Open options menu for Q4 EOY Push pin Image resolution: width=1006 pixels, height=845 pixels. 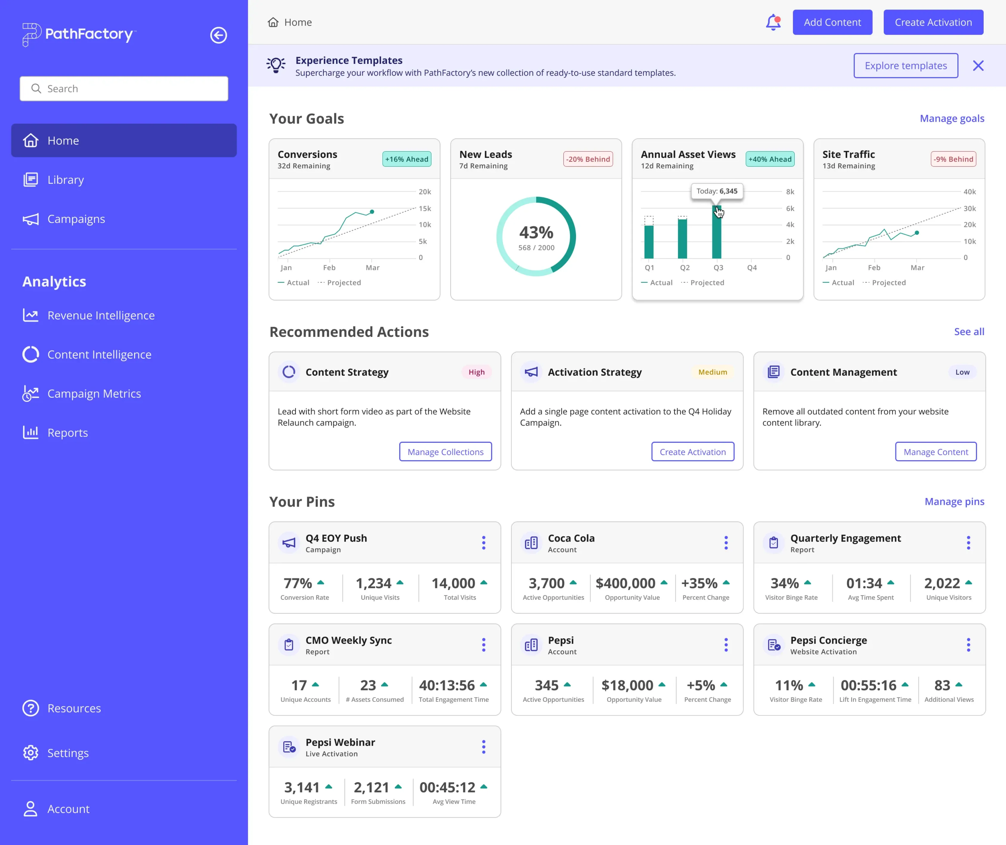[x=484, y=542]
